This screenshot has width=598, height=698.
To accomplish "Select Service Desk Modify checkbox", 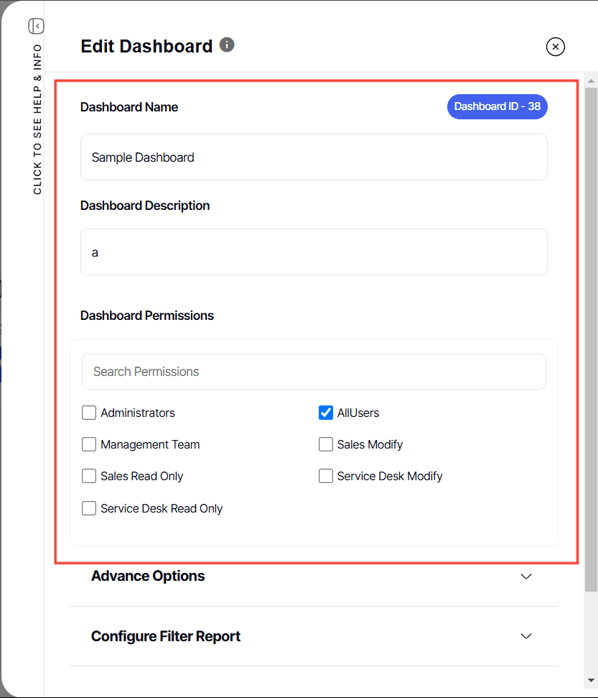I will pyautogui.click(x=326, y=476).
